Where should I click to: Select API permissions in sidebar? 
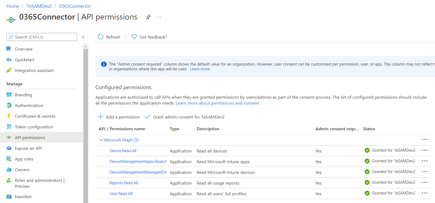(42, 137)
